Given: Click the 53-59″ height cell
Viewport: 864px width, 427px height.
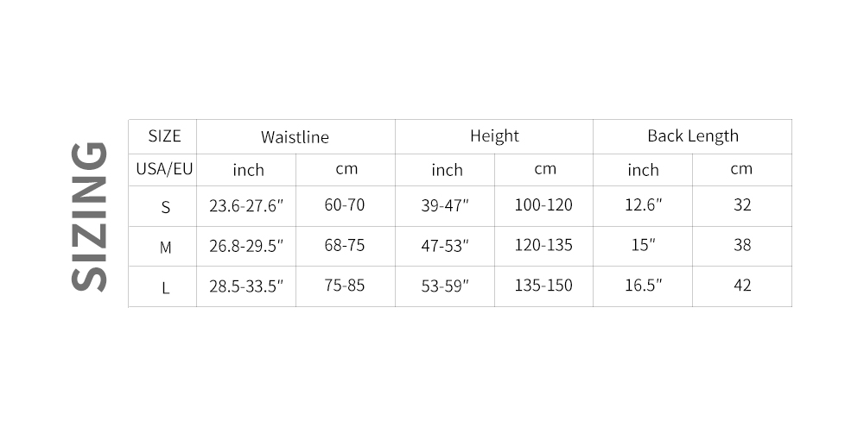Looking at the screenshot, I should 445,286.
